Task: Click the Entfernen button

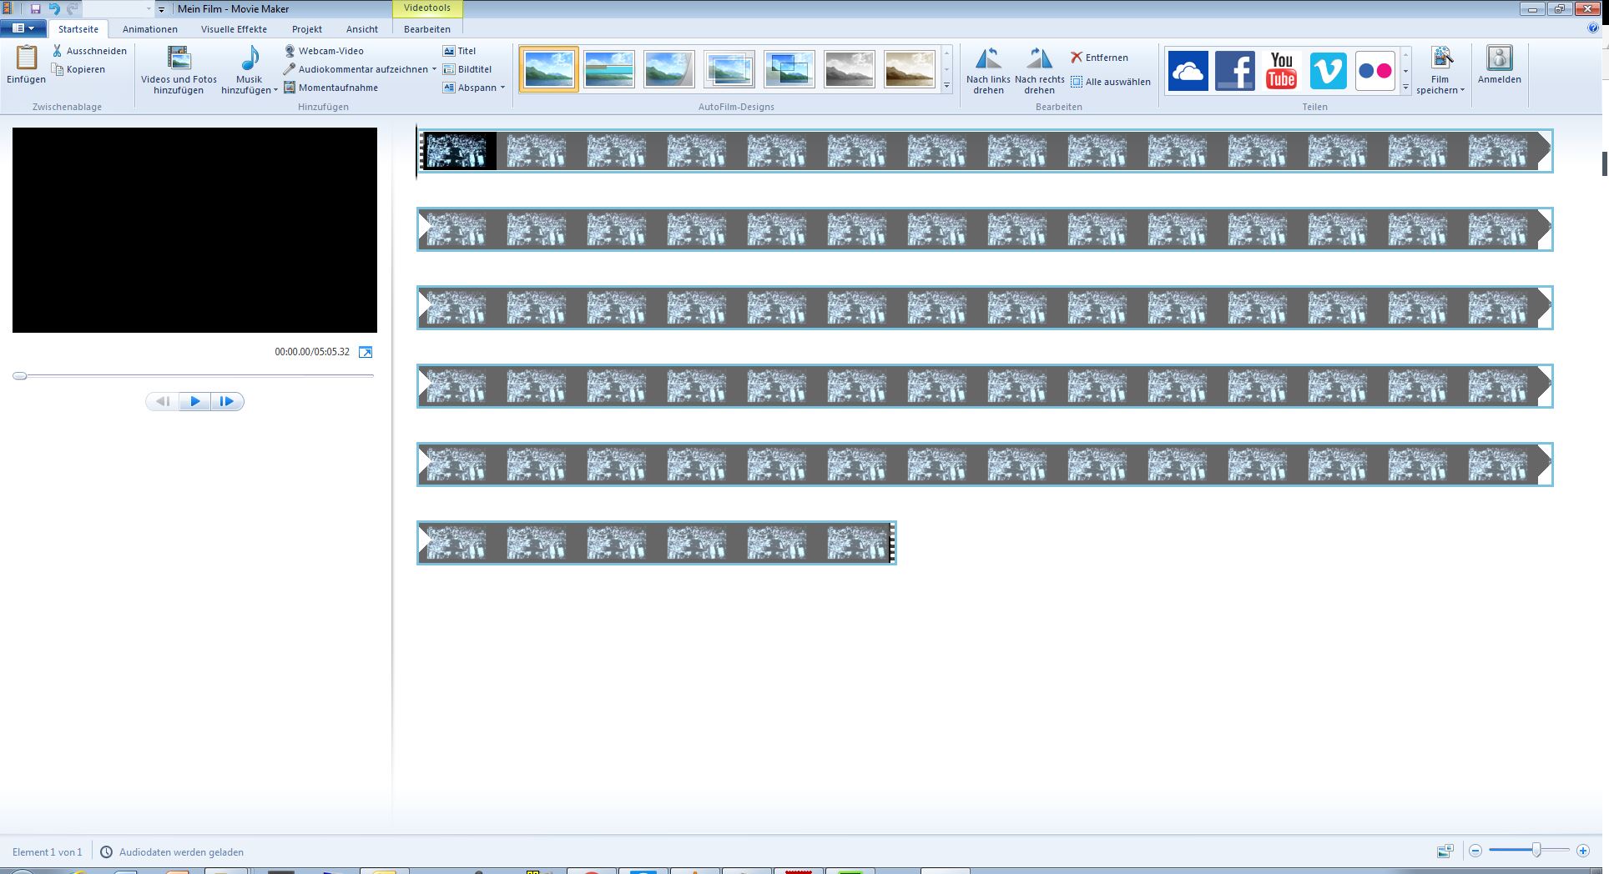Action: tap(1099, 58)
